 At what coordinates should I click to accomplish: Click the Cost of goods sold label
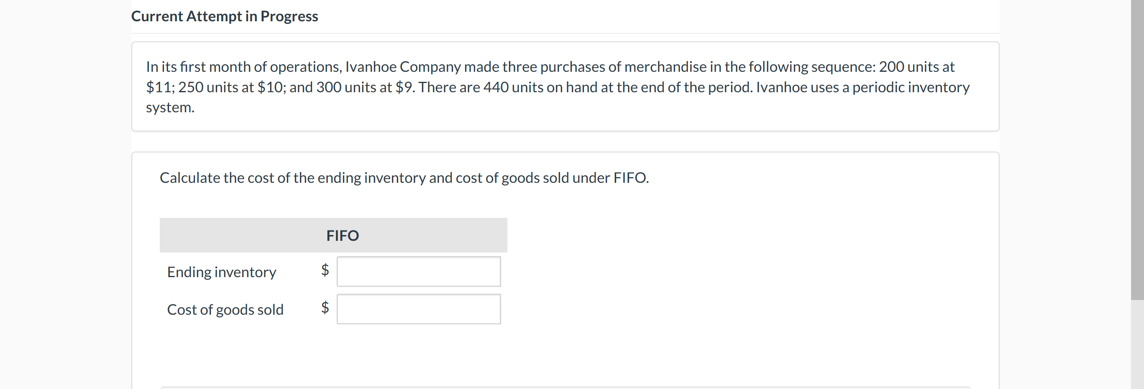(x=225, y=309)
